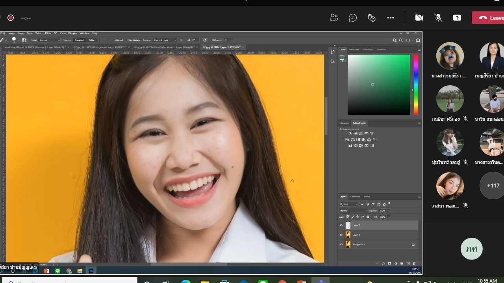Add an Exposure adjustment
This screenshot has width=504, height=283.
pos(366,134)
